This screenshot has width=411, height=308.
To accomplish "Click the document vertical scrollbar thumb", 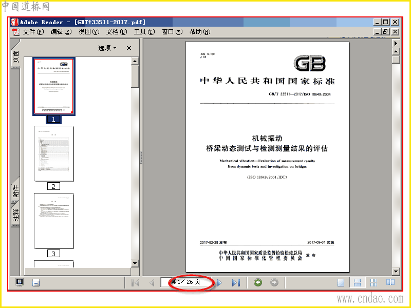I will [396, 60].
